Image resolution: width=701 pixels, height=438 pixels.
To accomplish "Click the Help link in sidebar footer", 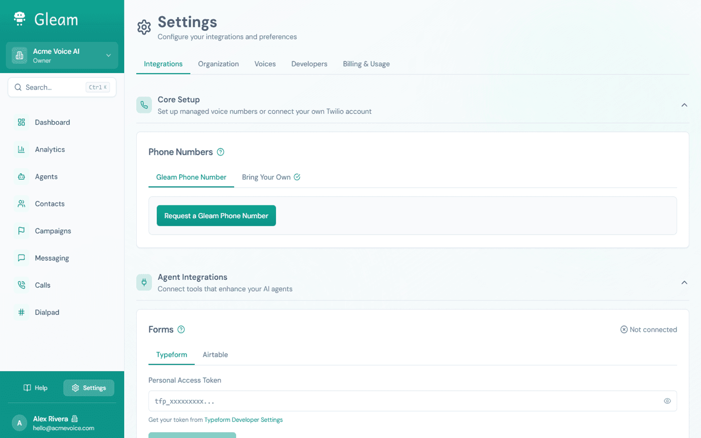I will click(35, 388).
